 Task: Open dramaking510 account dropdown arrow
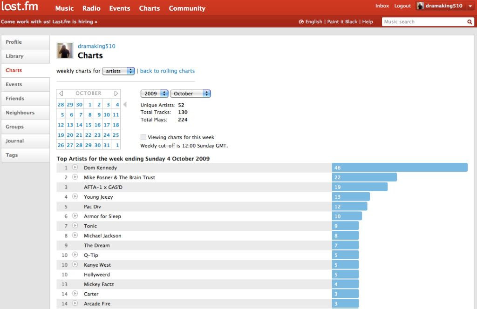[470, 6]
